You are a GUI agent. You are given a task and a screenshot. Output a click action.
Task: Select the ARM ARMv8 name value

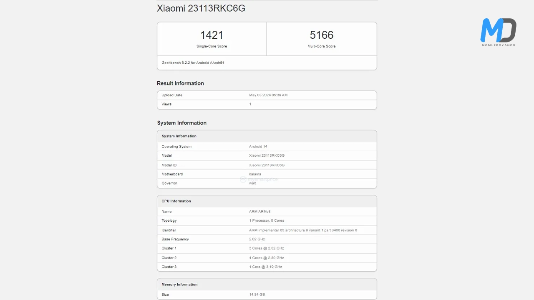click(x=259, y=212)
